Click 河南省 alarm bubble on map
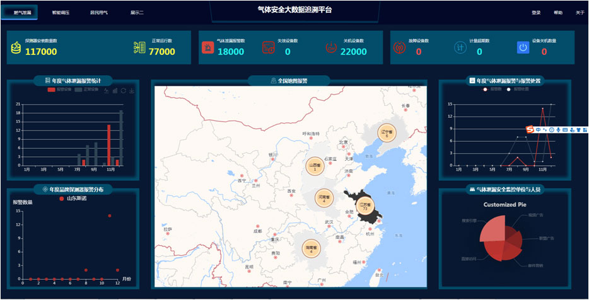Screen dimensions: 589x300 324,199
